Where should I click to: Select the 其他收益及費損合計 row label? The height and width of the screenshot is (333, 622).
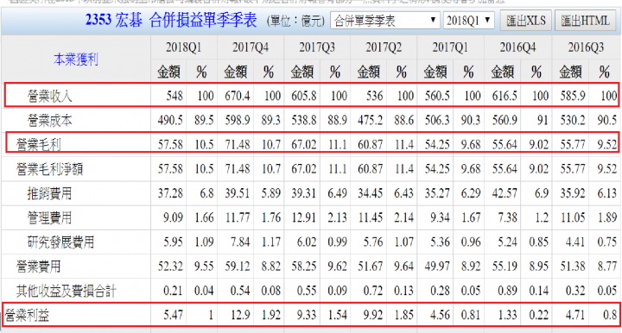67,291
